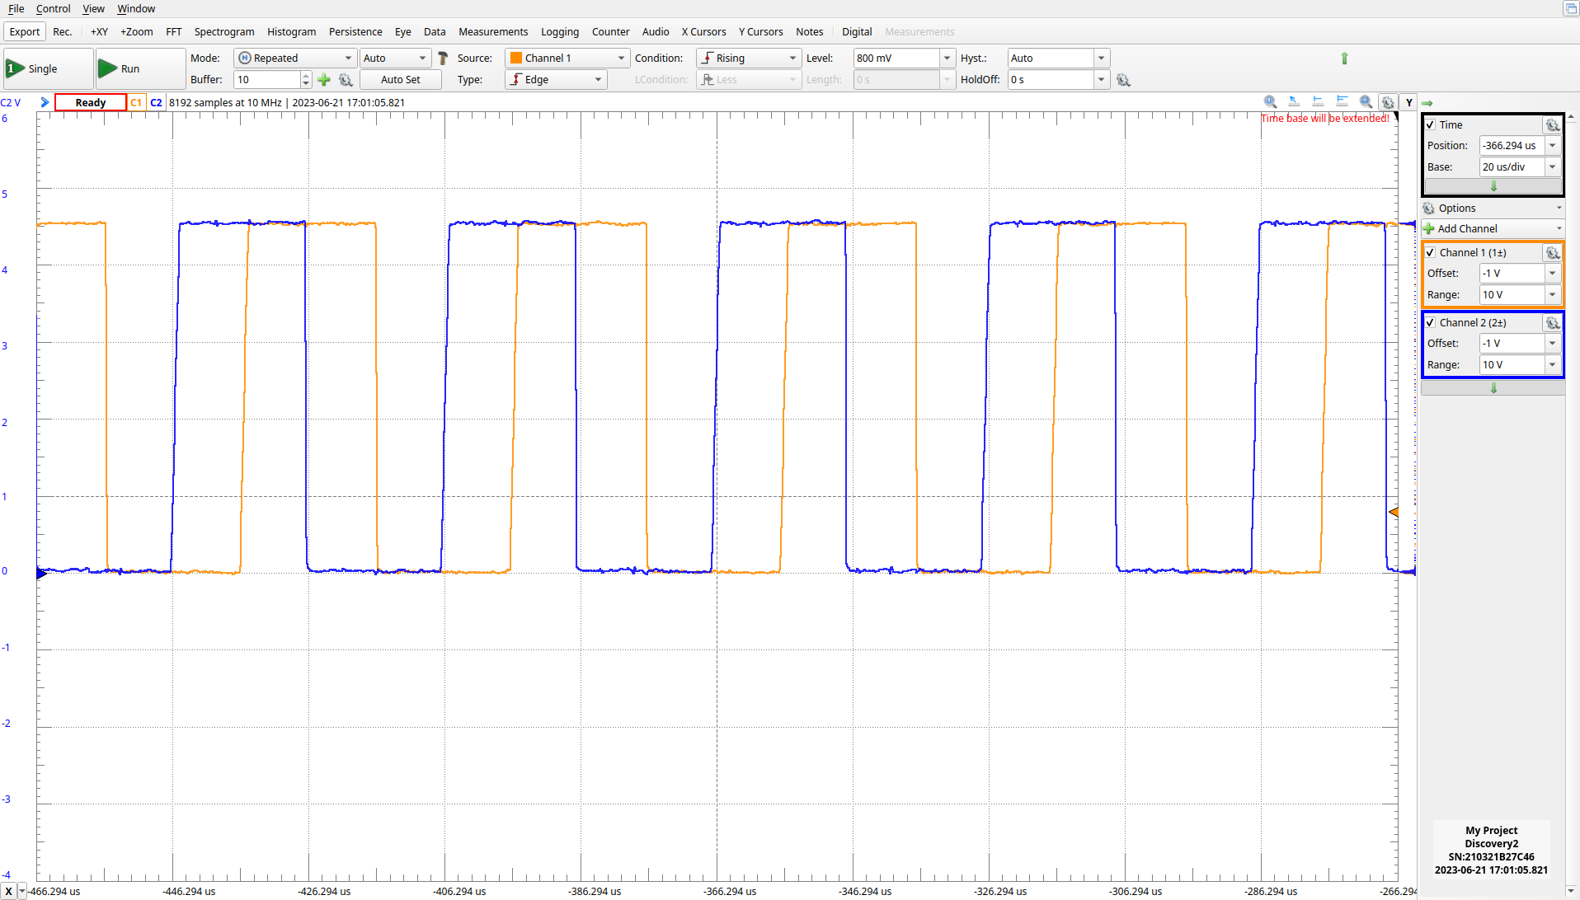
Task: Click orange Channel 1 trigger level marker
Action: [x=1394, y=512]
